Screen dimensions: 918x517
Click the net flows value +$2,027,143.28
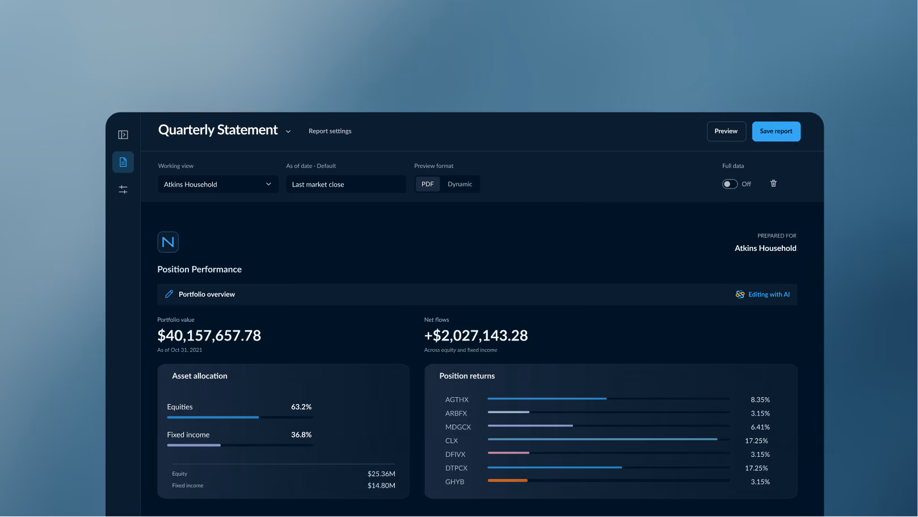(x=476, y=335)
